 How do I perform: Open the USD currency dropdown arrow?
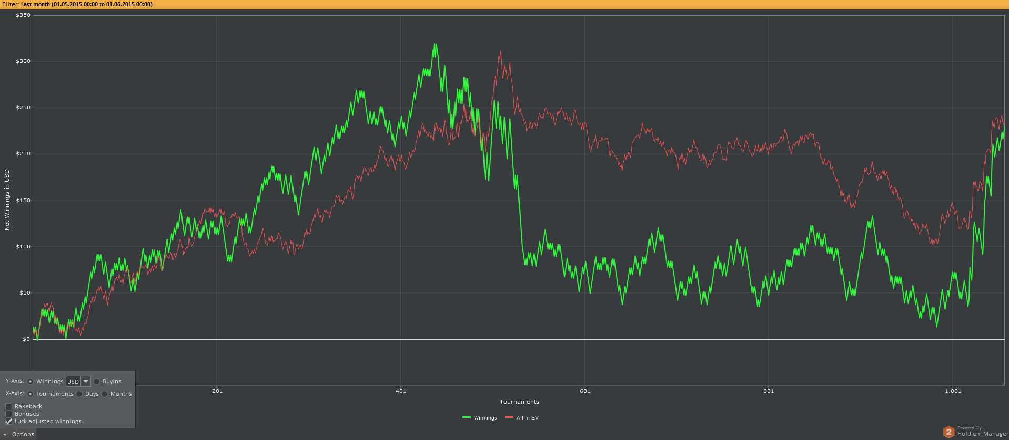tap(86, 382)
